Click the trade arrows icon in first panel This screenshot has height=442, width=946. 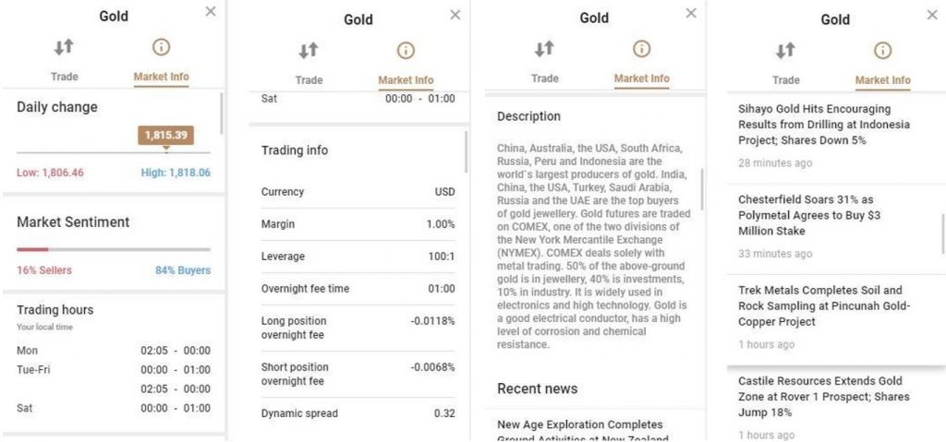click(x=64, y=47)
